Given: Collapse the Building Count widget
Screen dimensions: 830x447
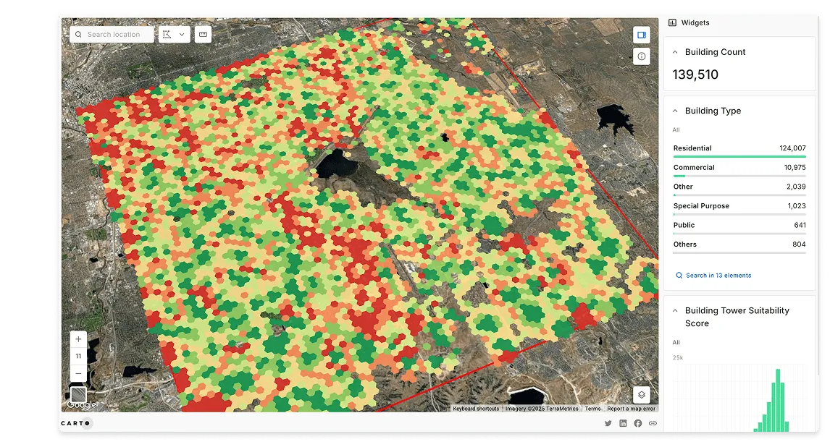Looking at the screenshot, I should (x=676, y=52).
